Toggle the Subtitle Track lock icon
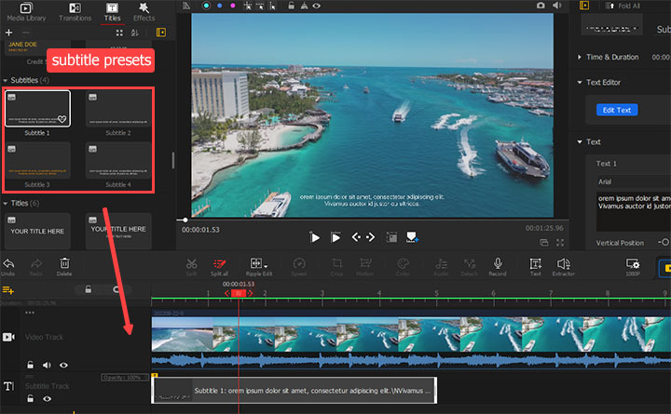Viewport: 671px width, 414px height. coord(30,398)
